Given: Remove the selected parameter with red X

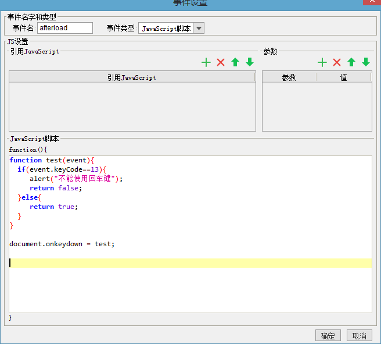Looking at the screenshot, I should 337,62.
